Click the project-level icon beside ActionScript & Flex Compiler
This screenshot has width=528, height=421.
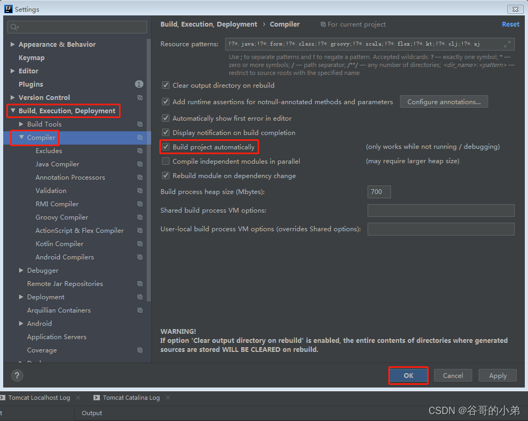pyautogui.click(x=140, y=231)
